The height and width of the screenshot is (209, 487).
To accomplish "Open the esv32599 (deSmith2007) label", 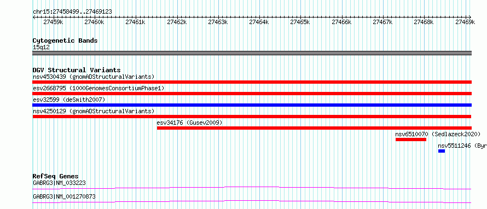I will tap(69, 100).
